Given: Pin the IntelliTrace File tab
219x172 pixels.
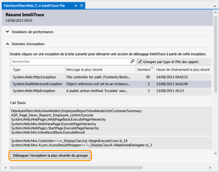Looking at the screenshot, I should click(75, 6).
